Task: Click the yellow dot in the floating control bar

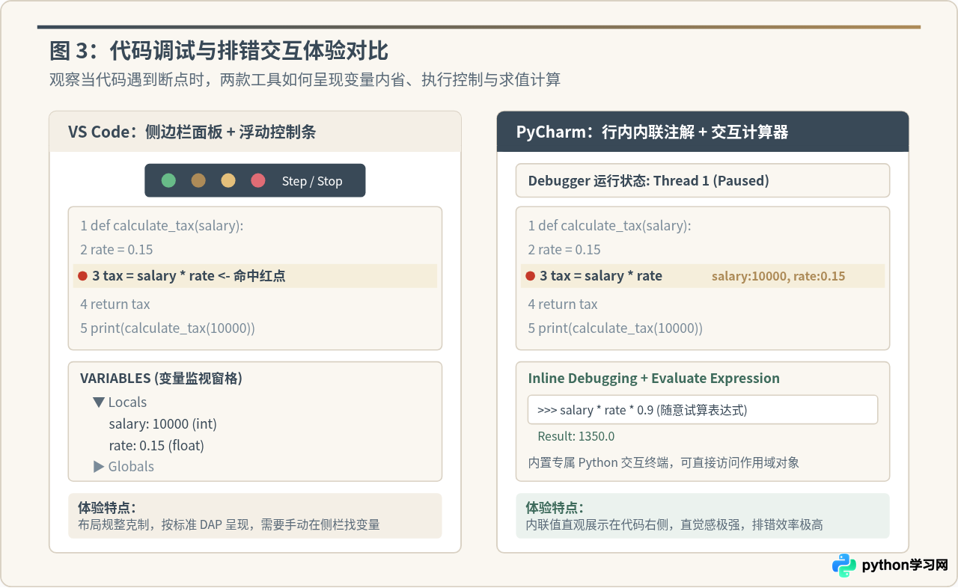Action: tap(228, 180)
